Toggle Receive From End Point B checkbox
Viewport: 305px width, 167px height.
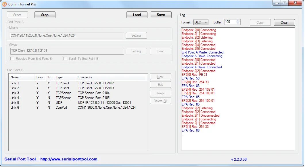click(x=12, y=58)
